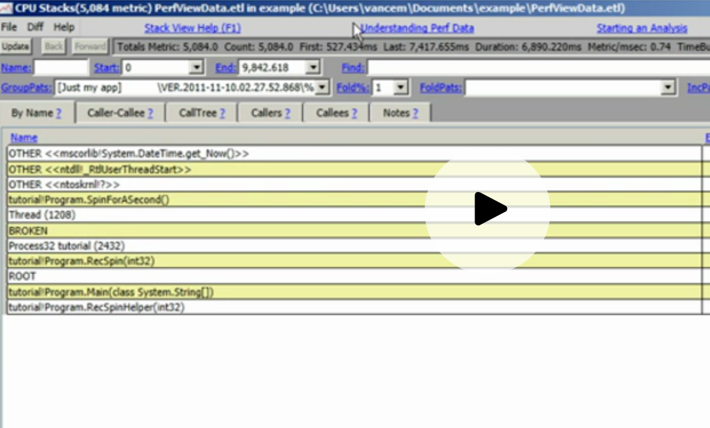Expand the Start value dropdown
The height and width of the screenshot is (428, 710).
point(197,67)
